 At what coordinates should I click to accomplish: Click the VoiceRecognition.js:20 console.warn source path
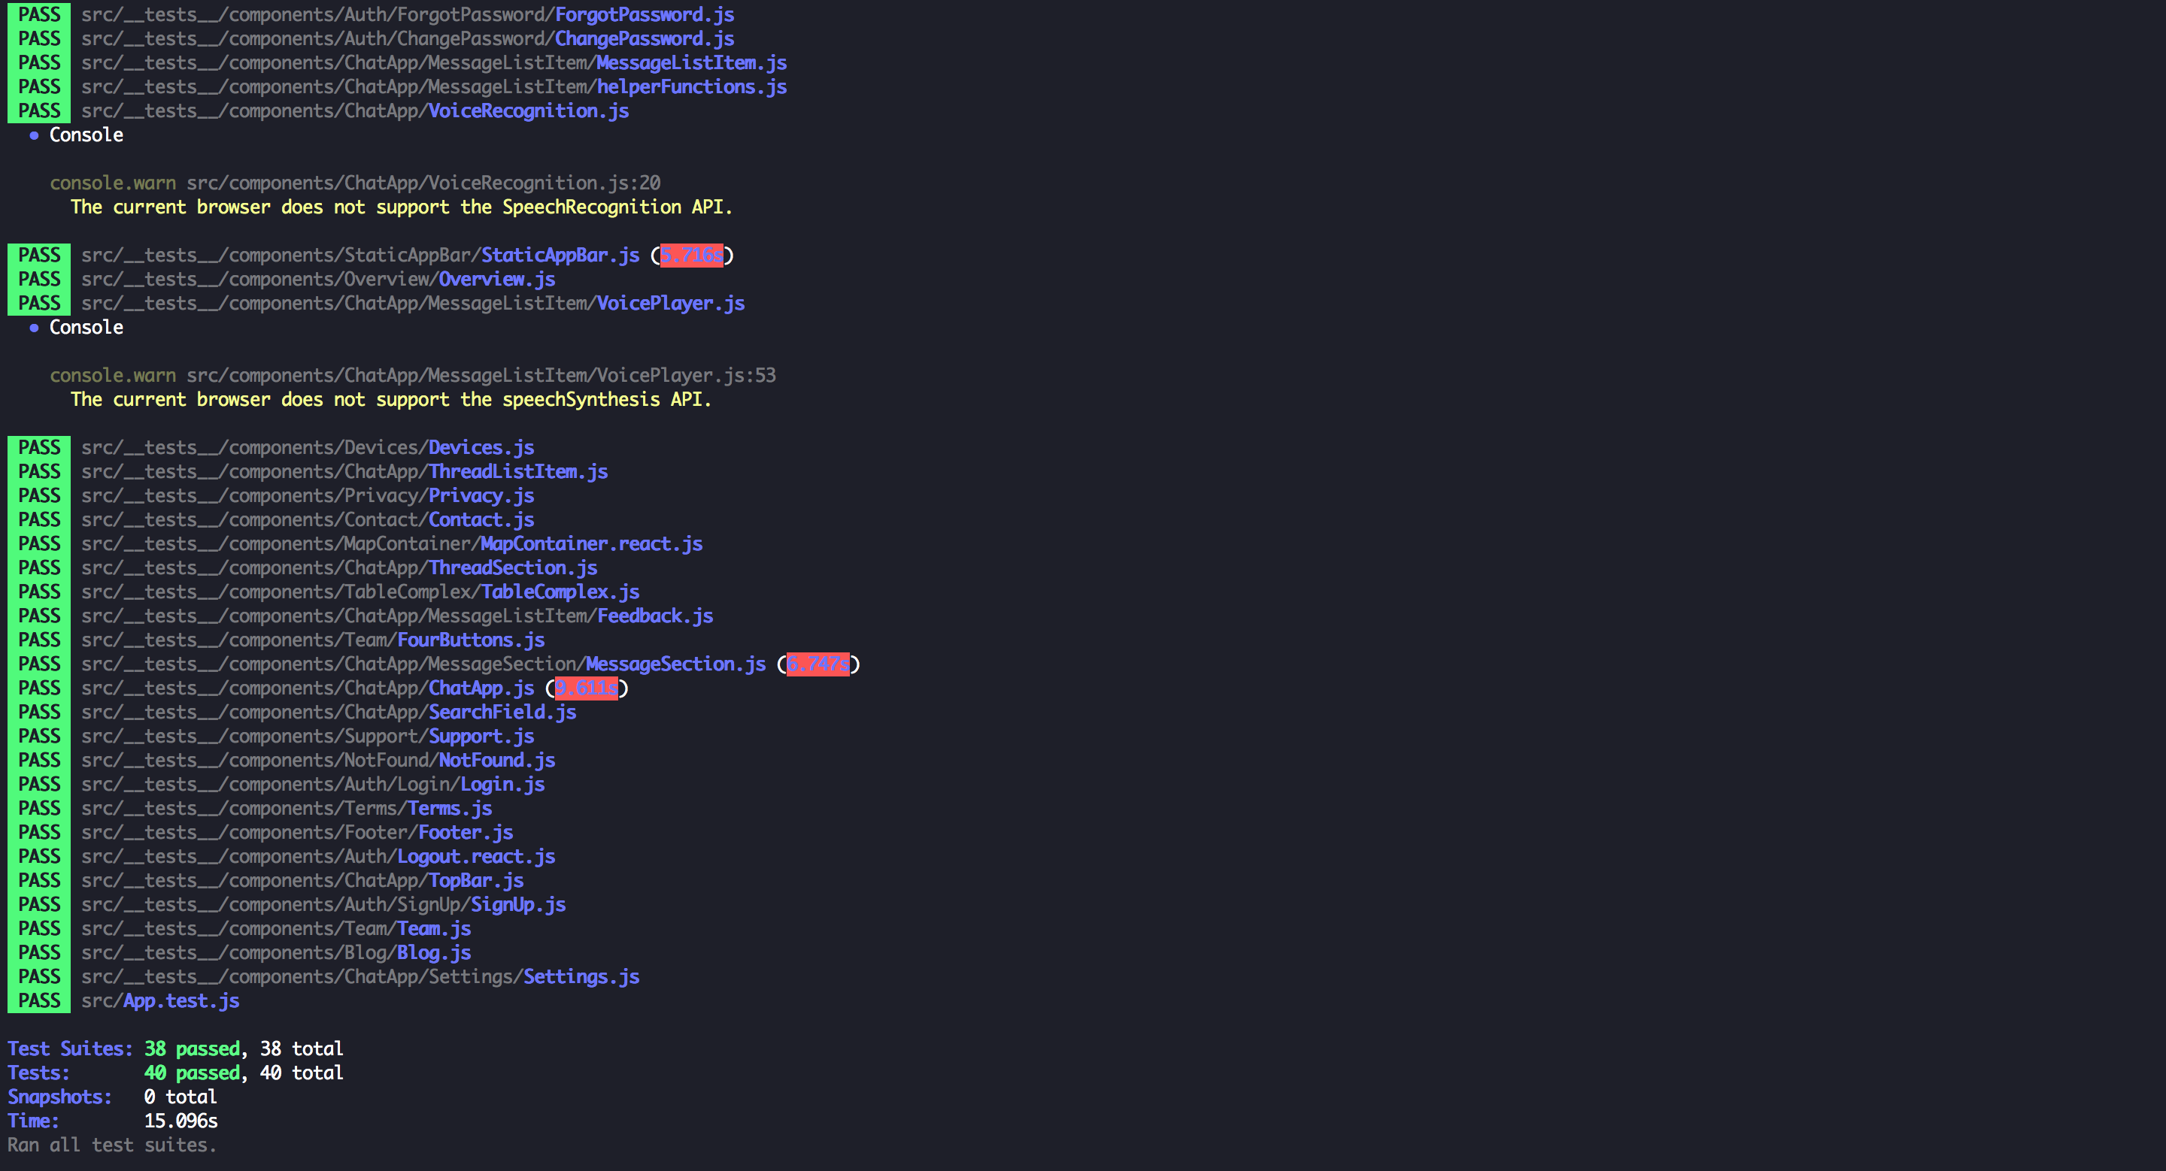(x=423, y=183)
